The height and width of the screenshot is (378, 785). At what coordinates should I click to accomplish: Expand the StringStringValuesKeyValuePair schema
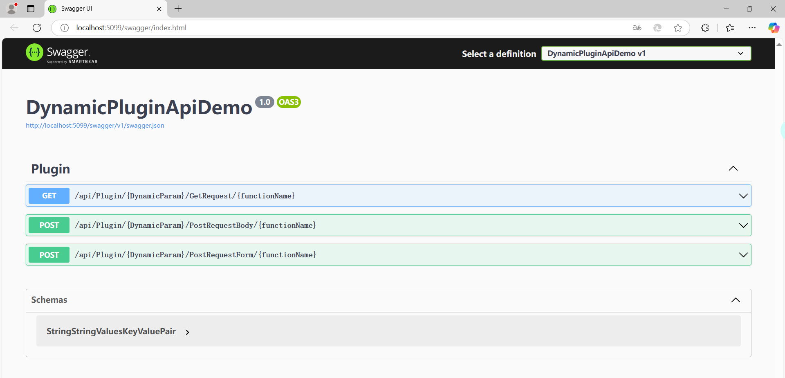[187, 332]
